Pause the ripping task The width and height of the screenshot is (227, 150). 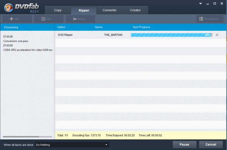point(184,144)
